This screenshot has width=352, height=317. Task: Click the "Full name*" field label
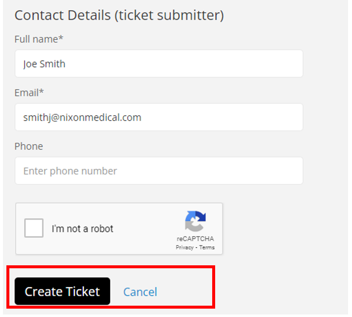(36, 39)
